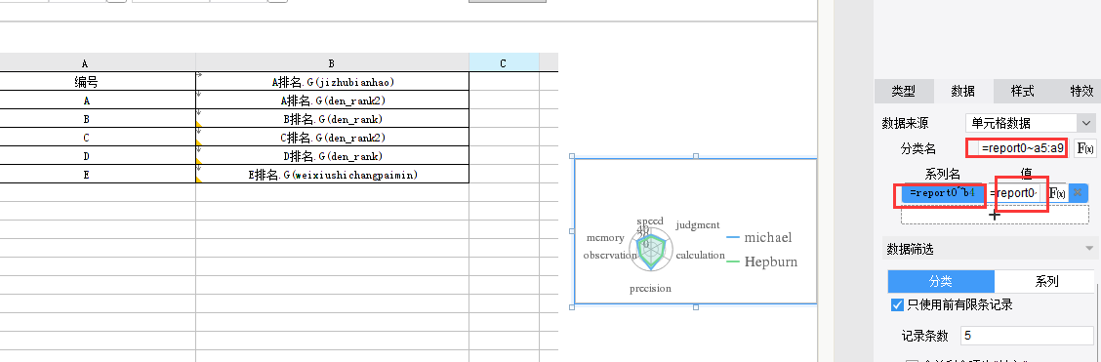Click cell A排名.G(jizhubianhao)
Image resolution: width=1101 pixels, height=362 pixels.
coord(332,81)
